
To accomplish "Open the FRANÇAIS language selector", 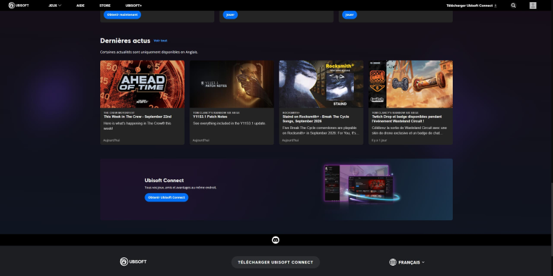I will [407, 262].
